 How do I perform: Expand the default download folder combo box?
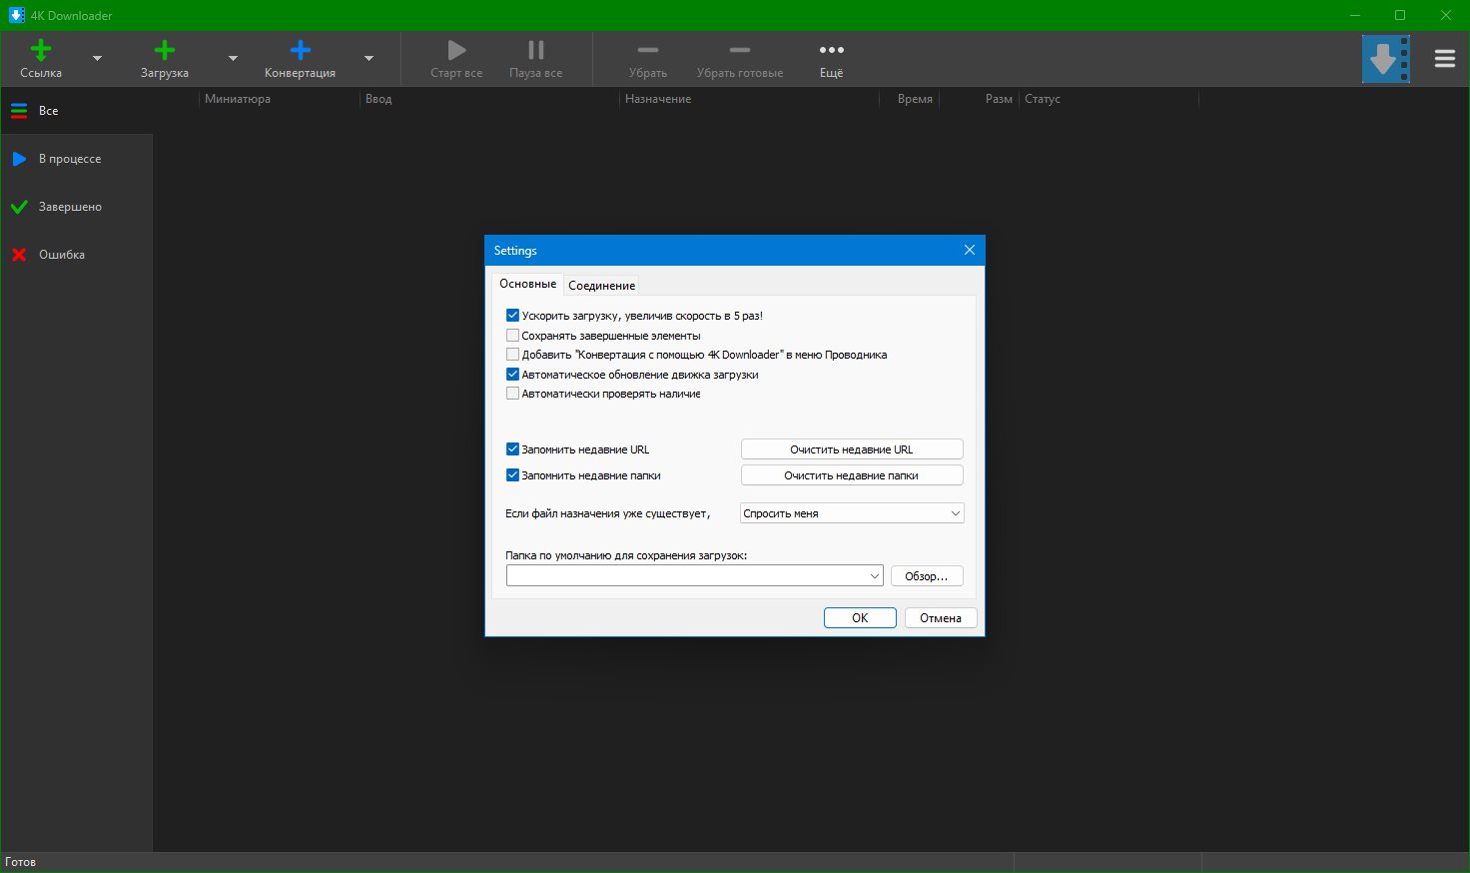pos(874,576)
